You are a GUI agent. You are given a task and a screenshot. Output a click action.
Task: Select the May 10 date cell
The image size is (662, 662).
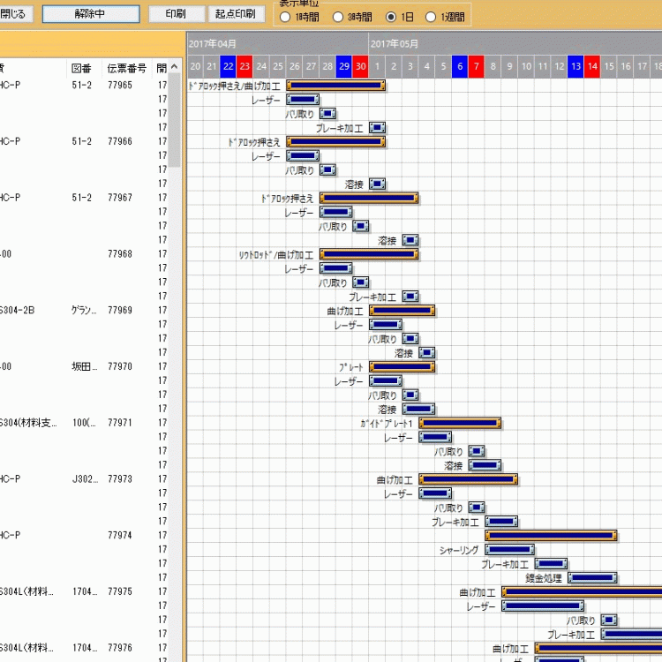526,66
